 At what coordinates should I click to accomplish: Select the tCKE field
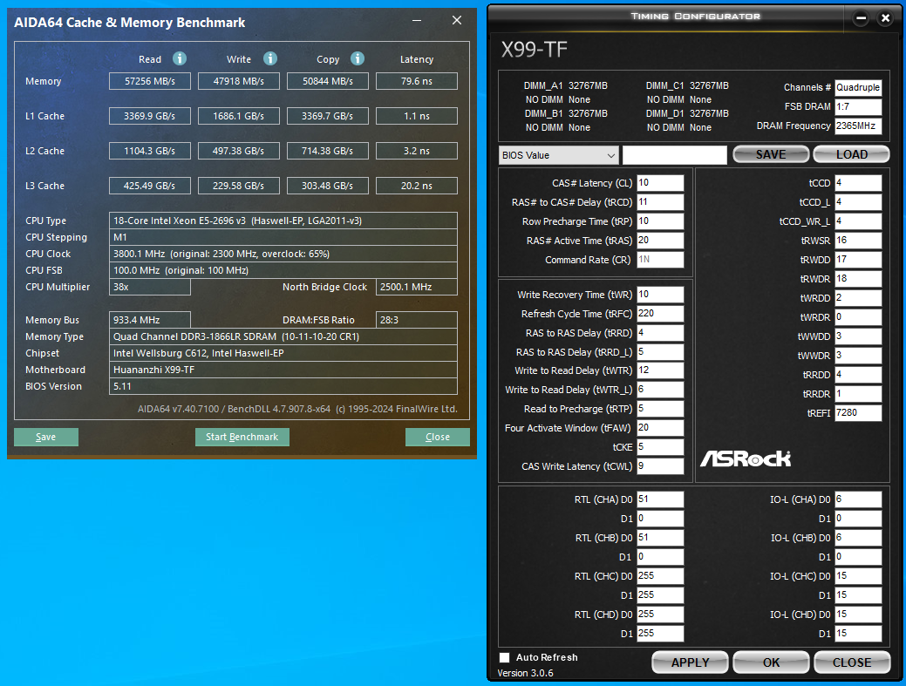tap(660, 447)
